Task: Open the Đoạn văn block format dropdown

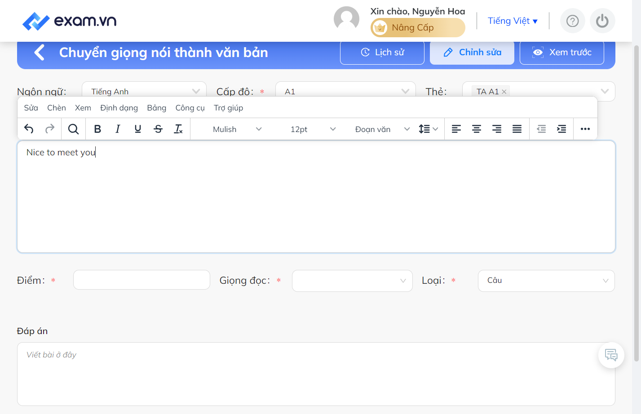Action: [x=382, y=129]
